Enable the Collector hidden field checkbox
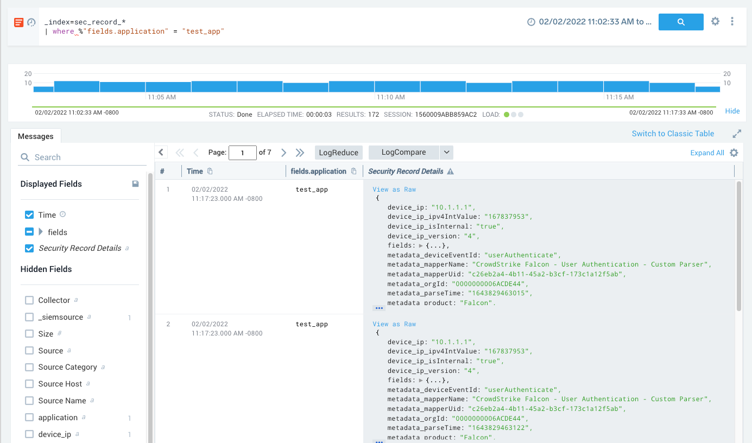Screen dimensions: 752x443 (x=30, y=300)
